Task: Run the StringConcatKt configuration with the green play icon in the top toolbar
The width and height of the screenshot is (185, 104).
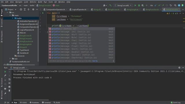Action: (135, 5)
